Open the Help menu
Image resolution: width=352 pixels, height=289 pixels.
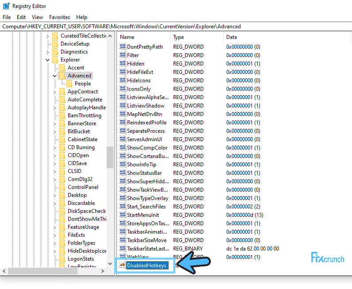(81, 17)
